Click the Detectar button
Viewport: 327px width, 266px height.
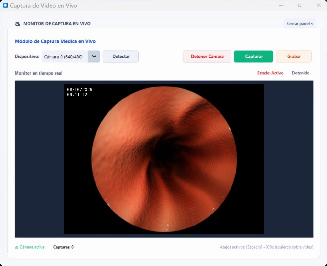[x=120, y=56]
